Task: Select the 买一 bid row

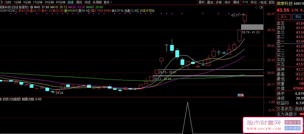Action: click(x=290, y=46)
